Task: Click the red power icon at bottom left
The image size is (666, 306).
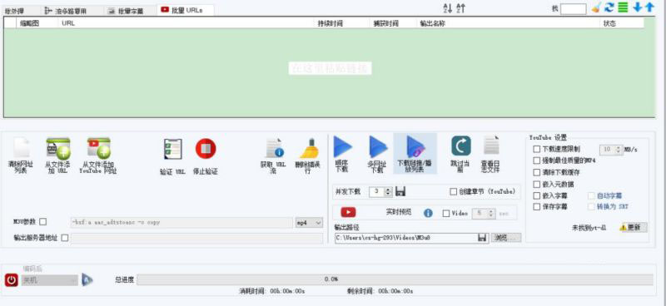Action: coord(12,280)
